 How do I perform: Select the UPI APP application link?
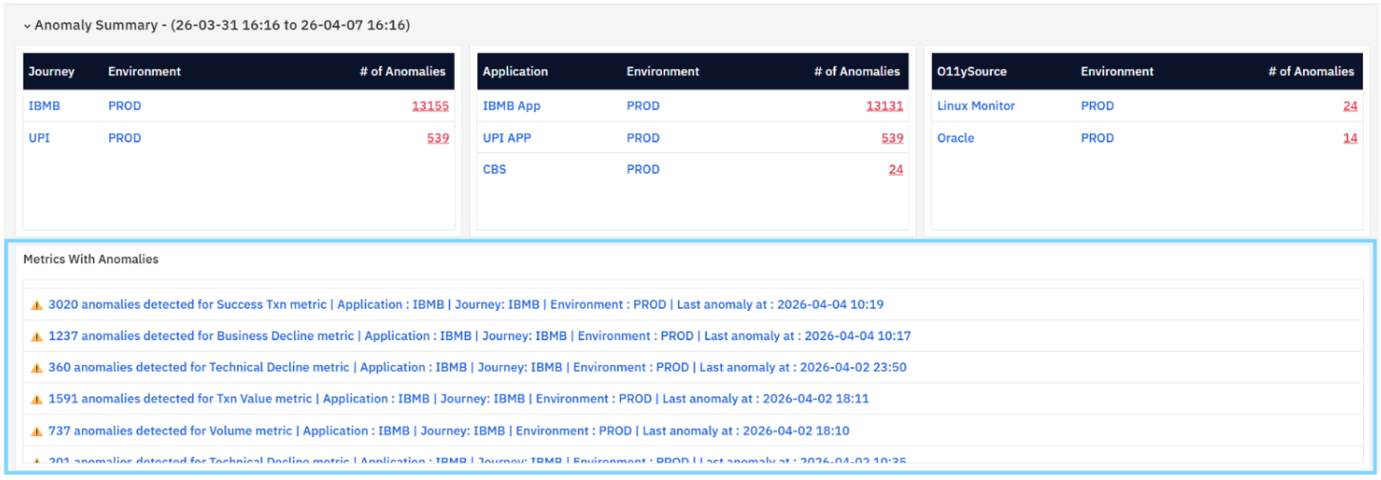point(507,138)
